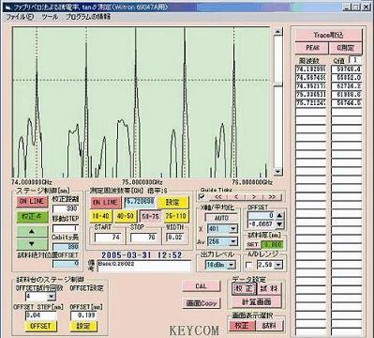374x338 pixels.
Task: Click the stage move up arrow button
Action: (x=32, y=232)
